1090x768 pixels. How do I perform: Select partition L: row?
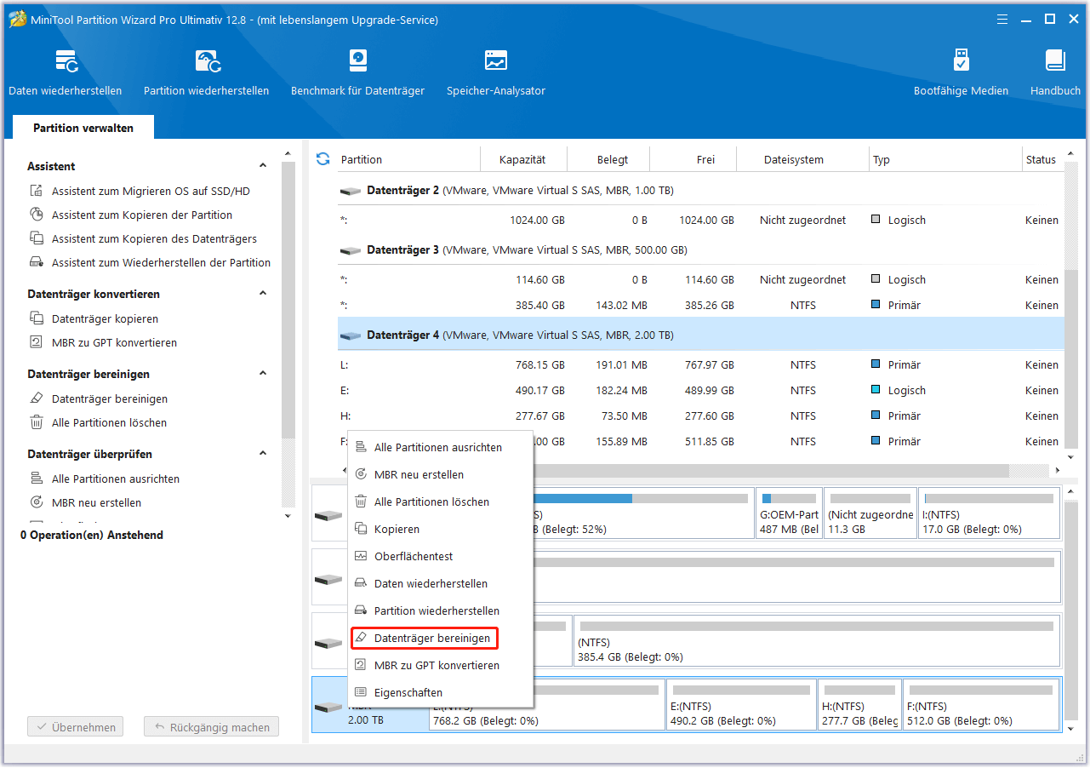tap(700, 365)
